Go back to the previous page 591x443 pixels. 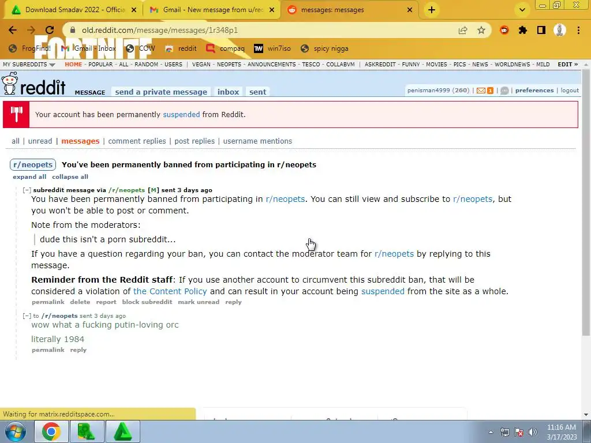tap(13, 30)
